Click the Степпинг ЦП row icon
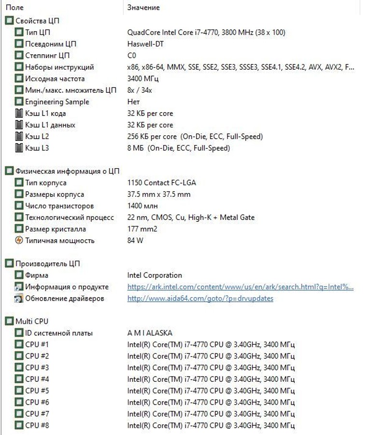 (x=19, y=55)
